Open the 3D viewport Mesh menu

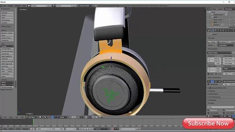click(x=22, y=117)
